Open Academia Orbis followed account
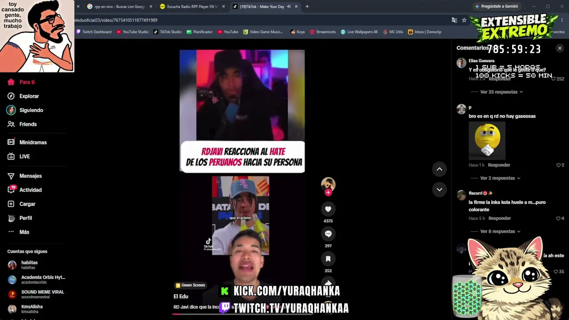The height and width of the screenshot is (320, 569). click(36, 280)
